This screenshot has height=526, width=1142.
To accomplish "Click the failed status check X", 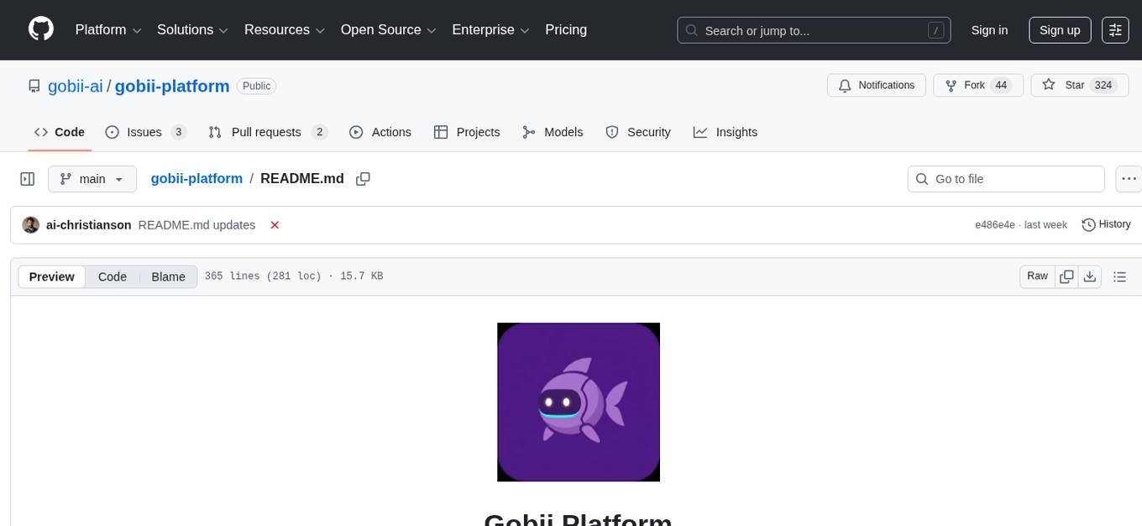I will [x=275, y=225].
